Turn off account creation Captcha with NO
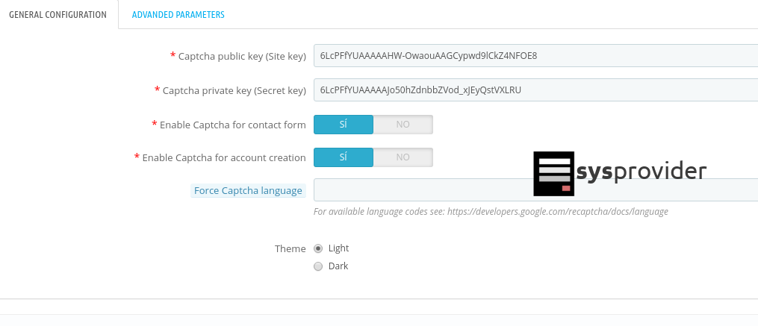 [403, 157]
